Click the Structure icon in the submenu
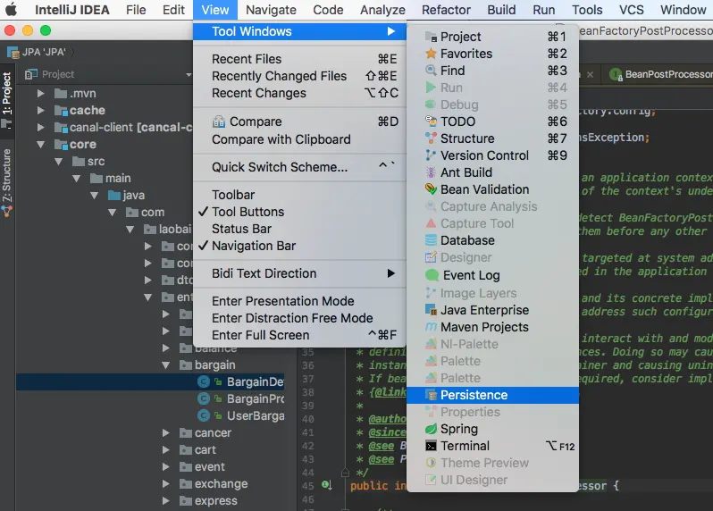The height and width of the screenshot is (511, 713). tap(431, 138)
